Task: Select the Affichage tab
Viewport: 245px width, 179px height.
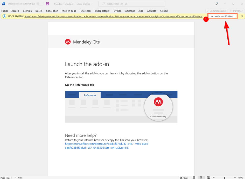Action: [130, 11]
